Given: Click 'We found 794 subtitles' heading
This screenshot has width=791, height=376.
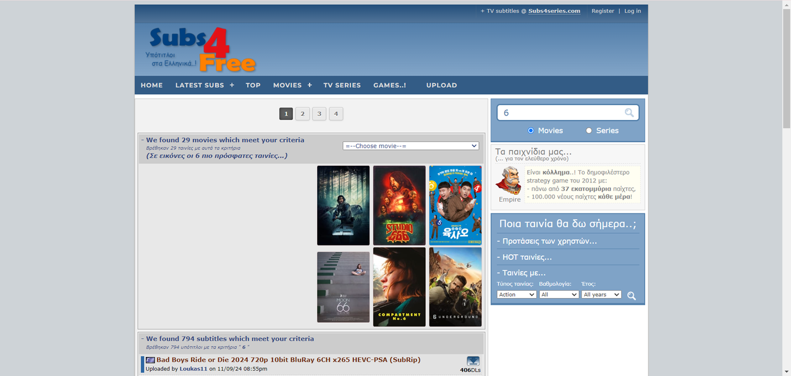Looking at the screenshot, I should pos(230,339).
